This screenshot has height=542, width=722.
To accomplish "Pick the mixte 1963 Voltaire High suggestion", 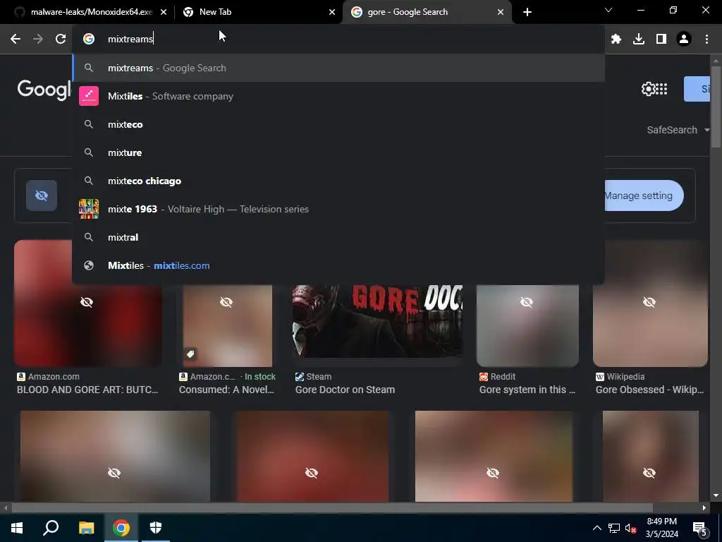I will click(x=338, y=209).
